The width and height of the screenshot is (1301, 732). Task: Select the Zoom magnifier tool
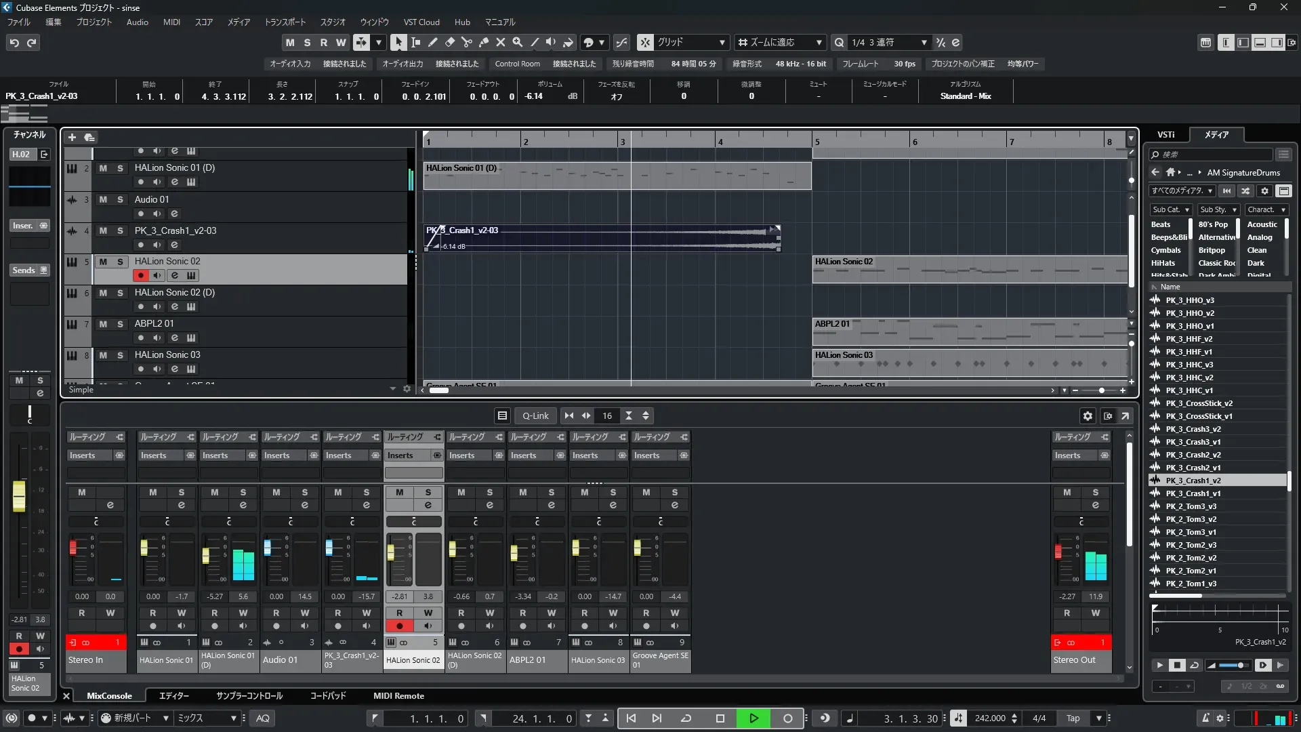pyautogui.click(x=518, y=42)
